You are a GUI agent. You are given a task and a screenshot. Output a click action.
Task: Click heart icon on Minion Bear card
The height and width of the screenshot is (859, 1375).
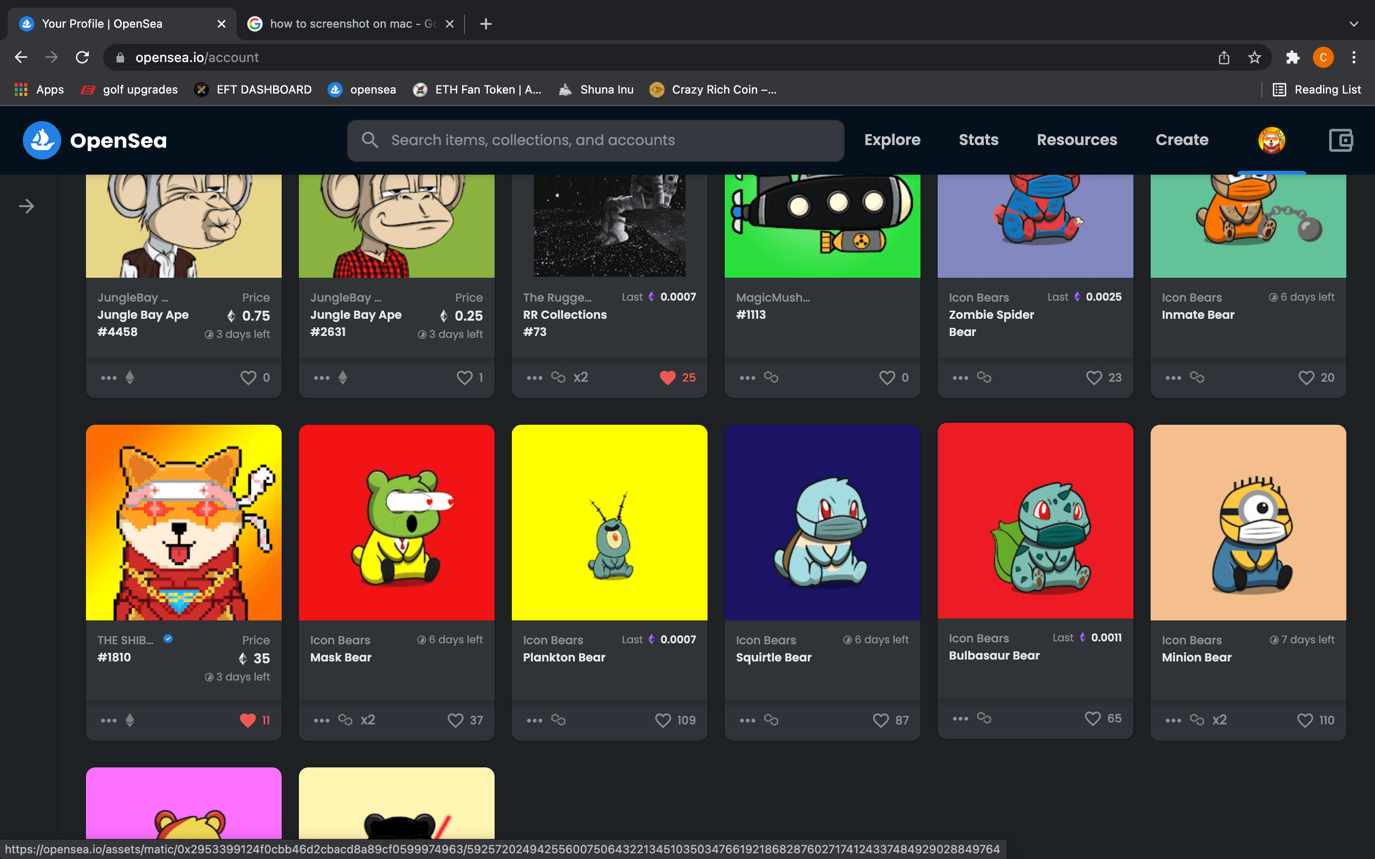[x=1305, y=721]
